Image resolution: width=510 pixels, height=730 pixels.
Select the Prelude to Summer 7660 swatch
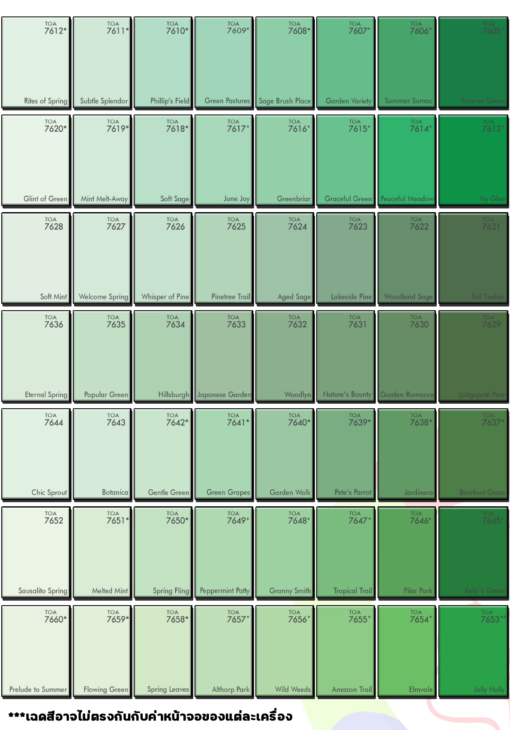tap(36, 651)
